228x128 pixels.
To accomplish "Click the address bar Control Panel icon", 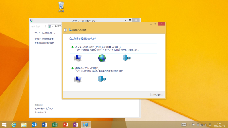I will 50,26.
